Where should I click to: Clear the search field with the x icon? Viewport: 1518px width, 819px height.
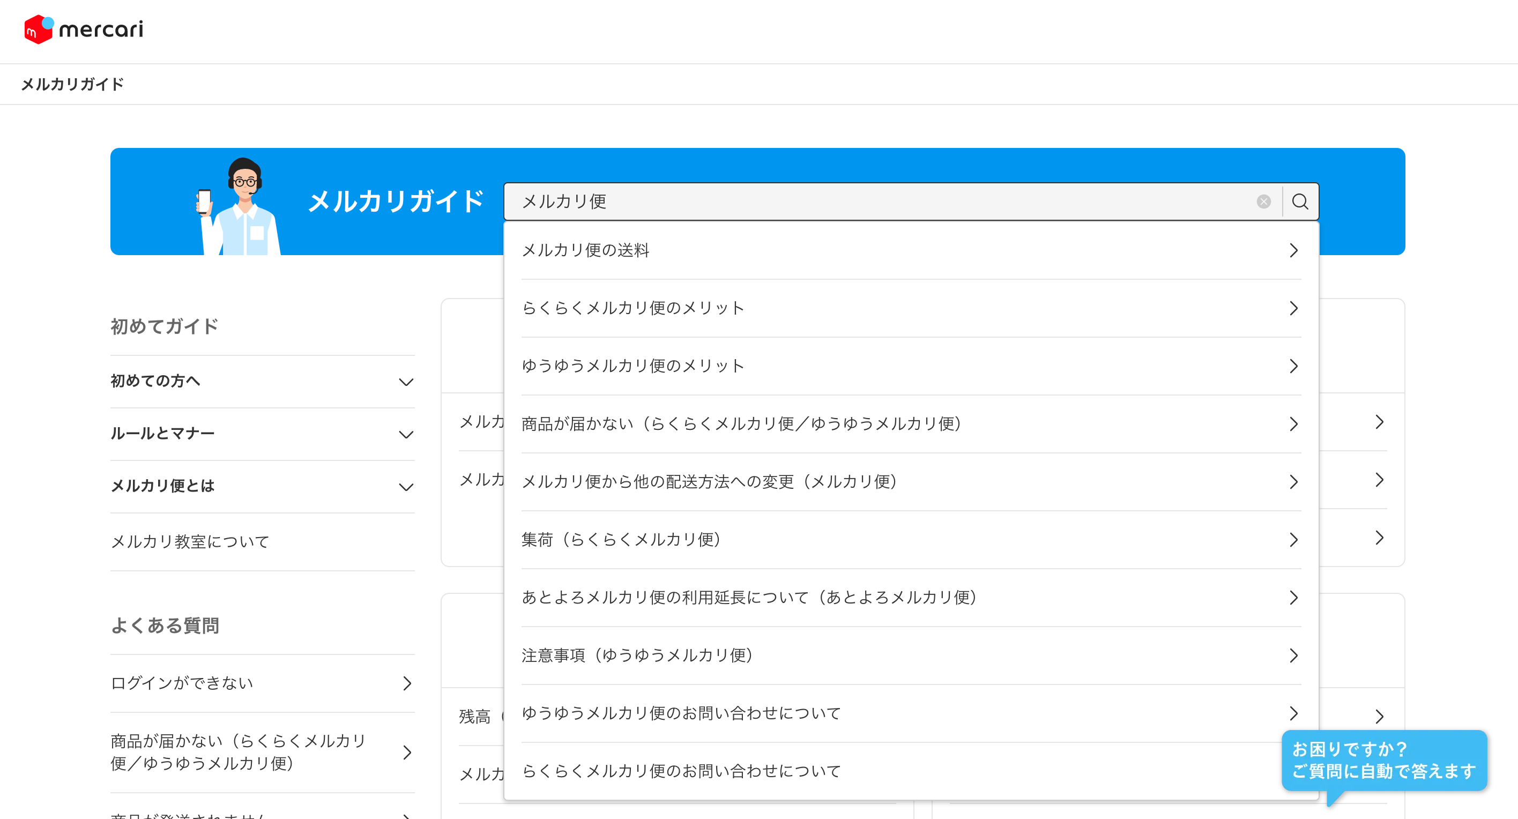pos(1263,202)
